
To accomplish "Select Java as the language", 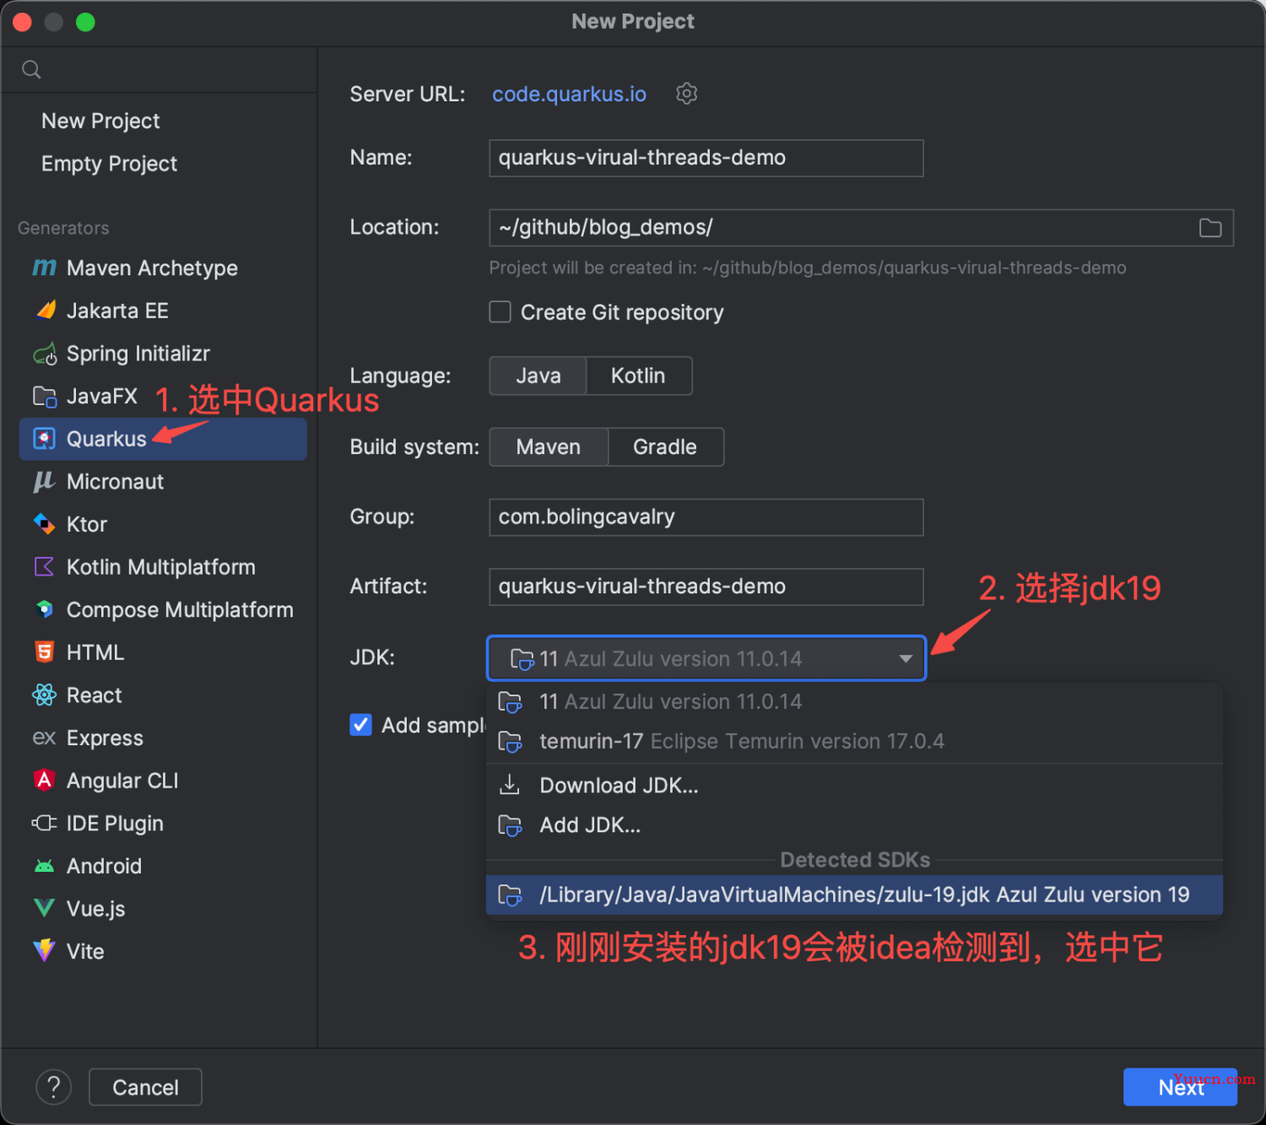I will [538, 376].
